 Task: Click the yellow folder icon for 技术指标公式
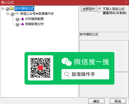[12, 8]
